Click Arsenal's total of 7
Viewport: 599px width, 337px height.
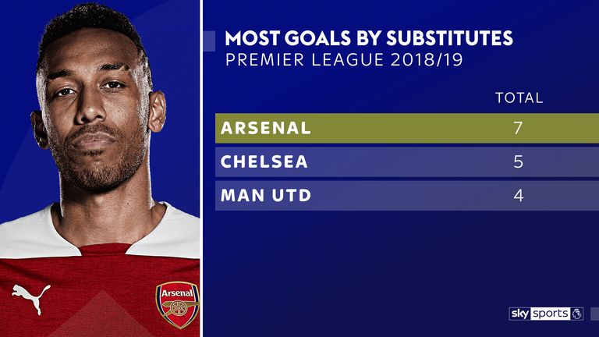click(518, 128)
